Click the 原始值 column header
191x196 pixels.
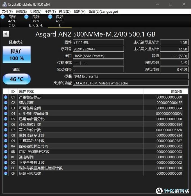(163, 92)
